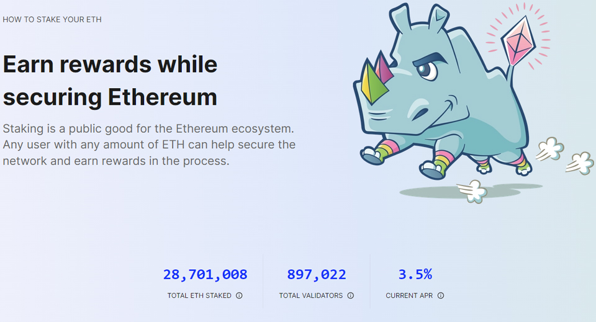Select the 897,022 validators figure
596x322 pixels.
tap(316, 274)
